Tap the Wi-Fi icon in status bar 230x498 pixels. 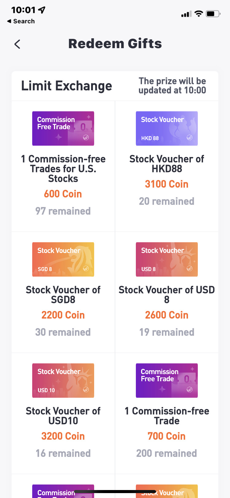point(199,14)
